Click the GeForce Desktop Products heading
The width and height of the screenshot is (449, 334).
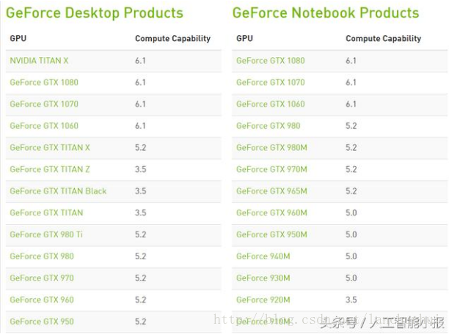(x=95, y=13)
